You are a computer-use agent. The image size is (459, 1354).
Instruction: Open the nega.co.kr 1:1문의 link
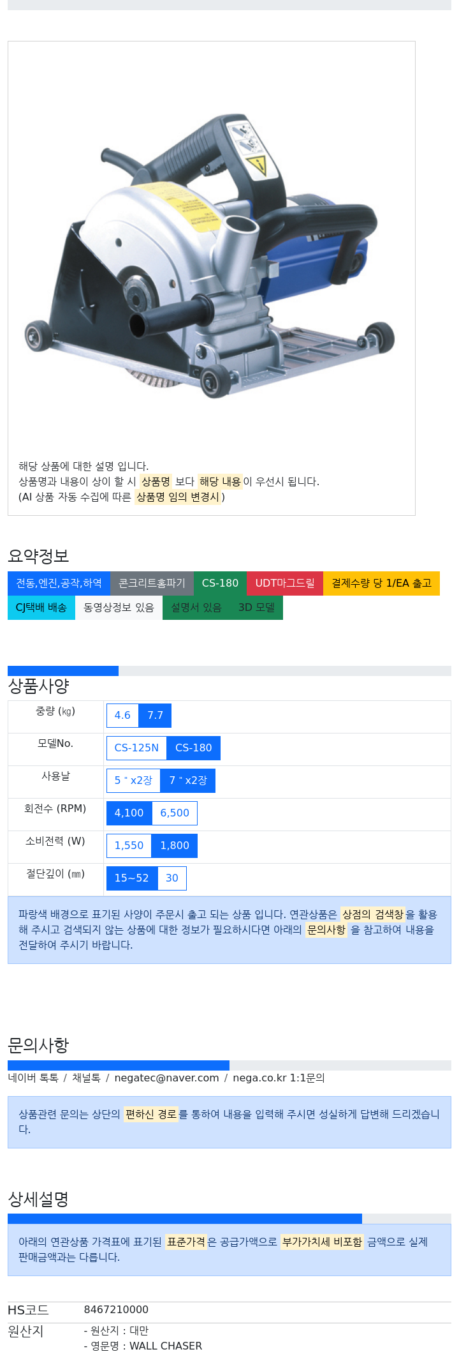(279, 1078)
